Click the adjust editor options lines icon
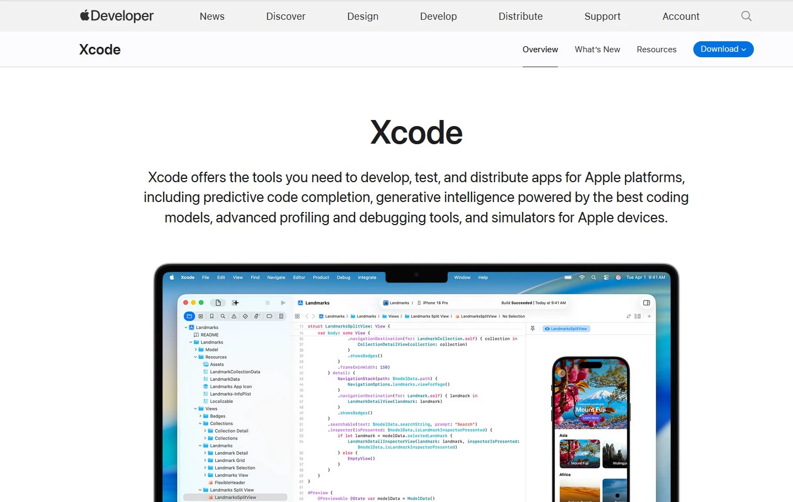This screenshot has height=502, width=793. (x=638, y=317)
